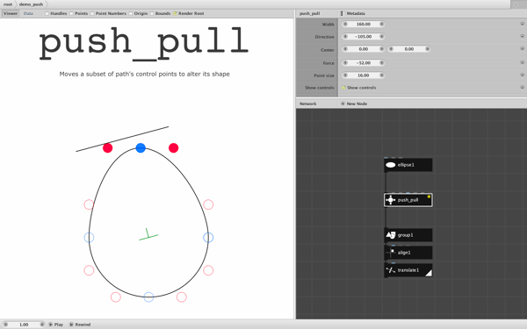Edit the Point size value 16.00
The height and width of the screenshot is (329, 527).
(364, 75)
